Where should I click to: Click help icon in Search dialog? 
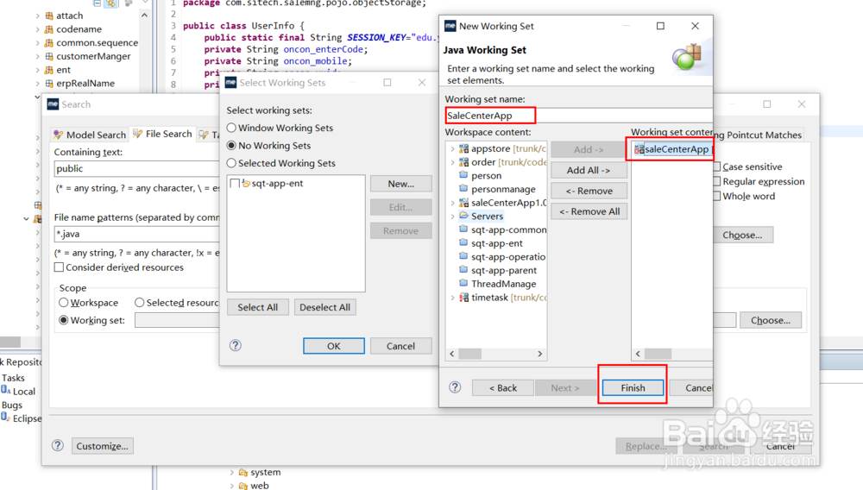pos(58,445)
